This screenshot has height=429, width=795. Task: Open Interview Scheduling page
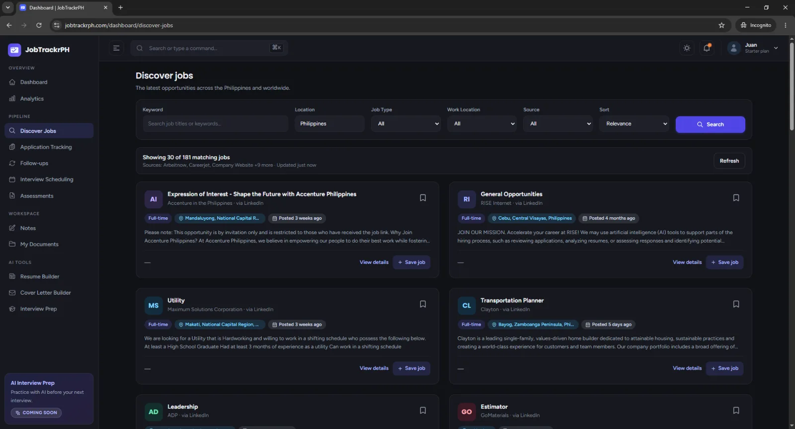[x=49, y=180]
